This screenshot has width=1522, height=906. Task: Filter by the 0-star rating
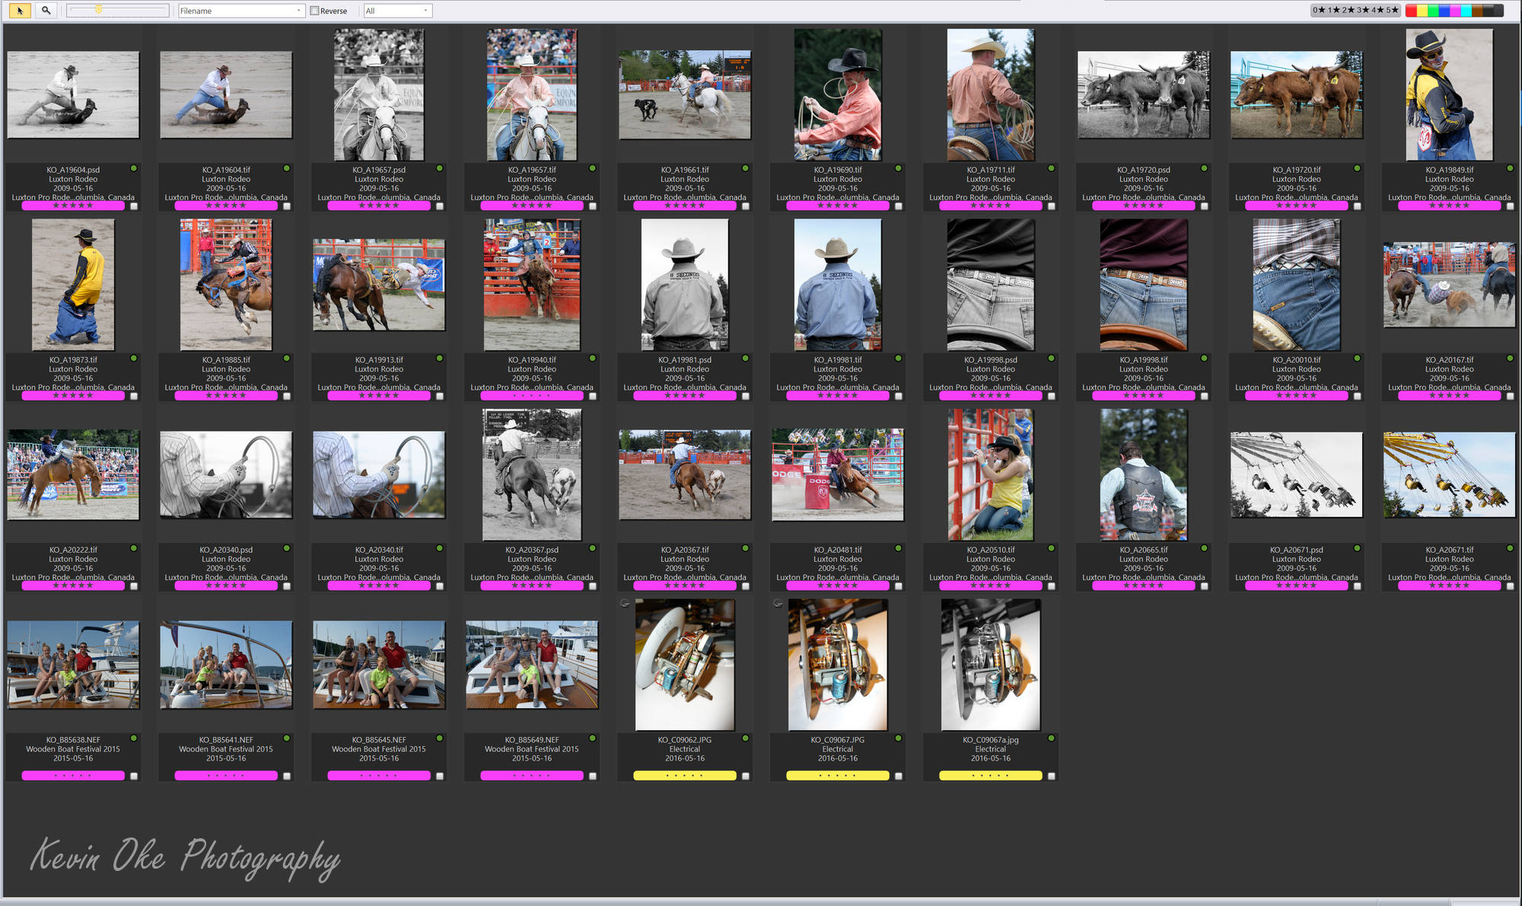coord(1319,10)
